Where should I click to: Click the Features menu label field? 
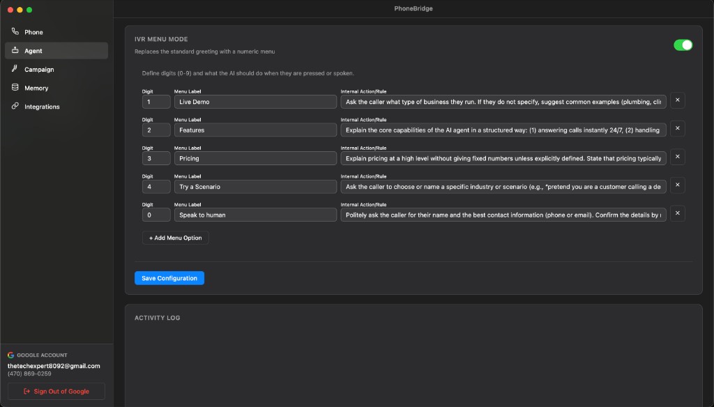coord(255,130)
